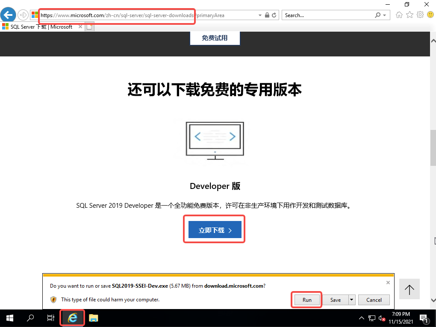Click the 立即下载 download button
436x327 pixels.
(x=215, y=230)
